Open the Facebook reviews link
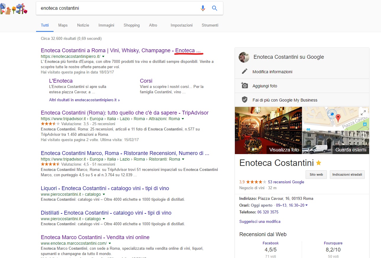 pyautogui.click(x=271, y=243)
